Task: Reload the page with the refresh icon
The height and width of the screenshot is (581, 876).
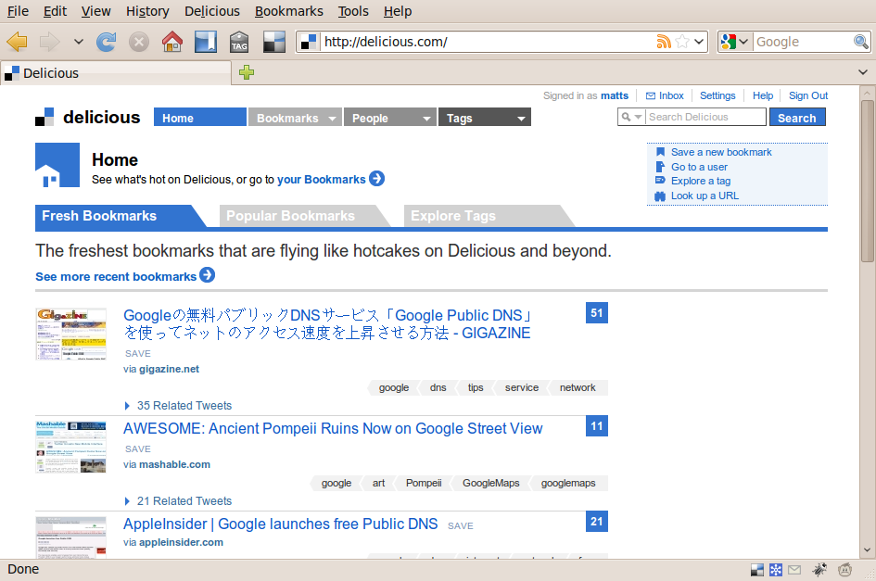Action: pos(107,42)
